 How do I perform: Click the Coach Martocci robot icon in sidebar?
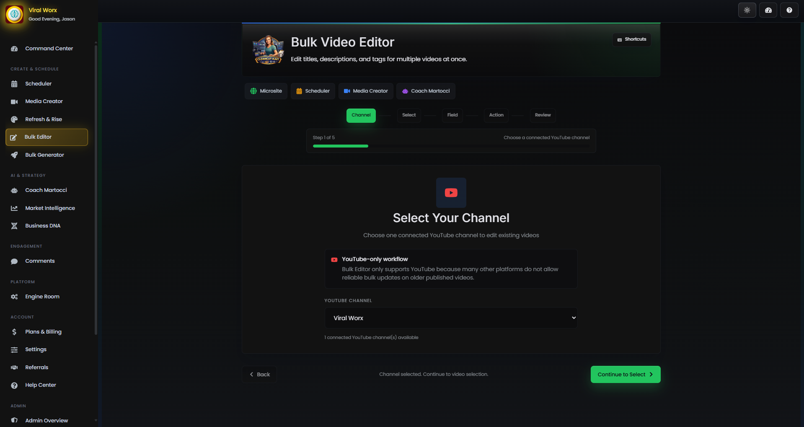pyautogui.click(x=14, y=190)
